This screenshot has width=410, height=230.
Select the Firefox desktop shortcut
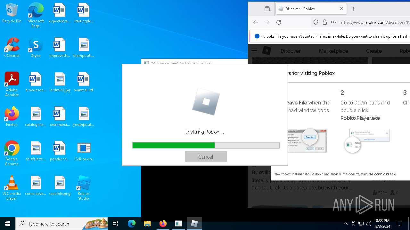12,117
